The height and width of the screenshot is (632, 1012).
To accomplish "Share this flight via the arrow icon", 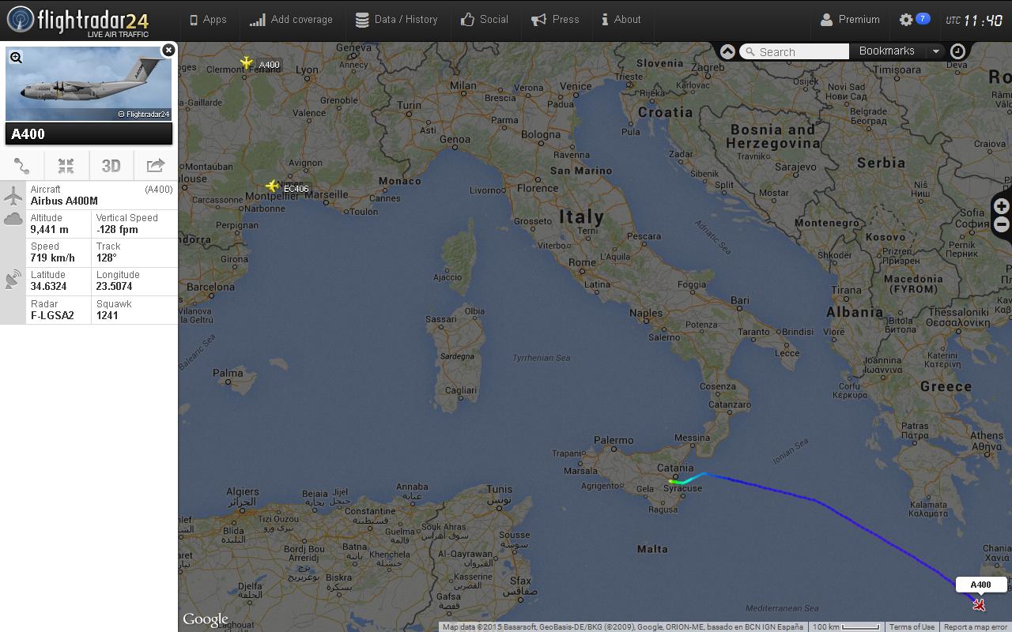I will coord(156,166).
